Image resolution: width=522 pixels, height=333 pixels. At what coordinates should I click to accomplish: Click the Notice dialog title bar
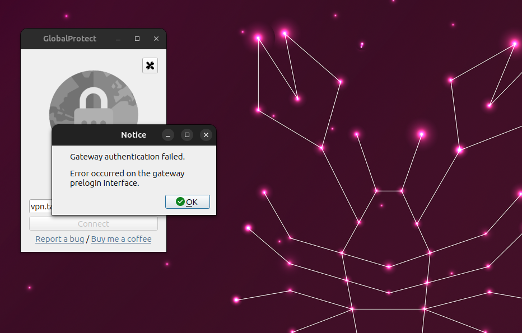tap(133, 135)
